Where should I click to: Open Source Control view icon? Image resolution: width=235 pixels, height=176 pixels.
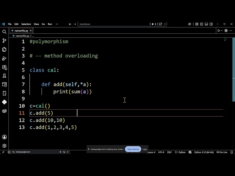coord(4,41)
